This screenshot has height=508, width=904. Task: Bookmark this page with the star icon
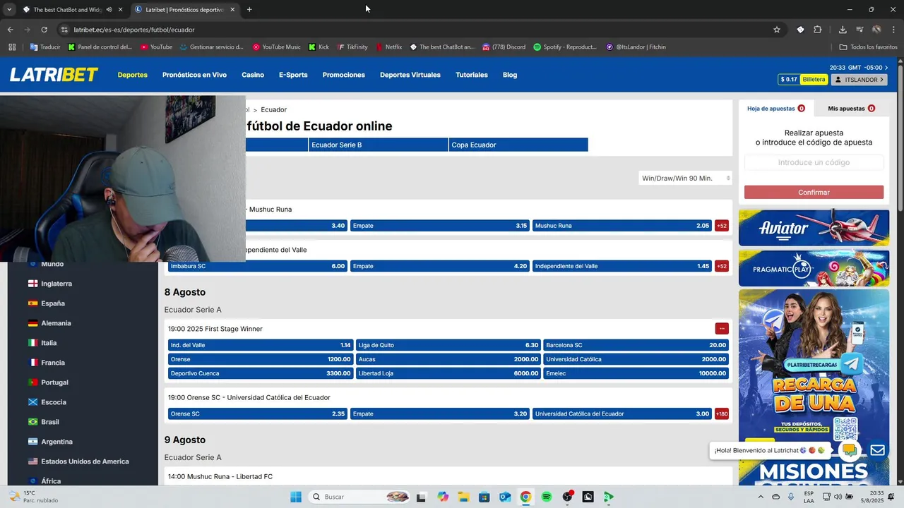coord(777,30)
